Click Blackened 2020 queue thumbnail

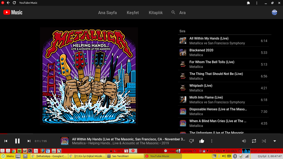tap(183, 53)
